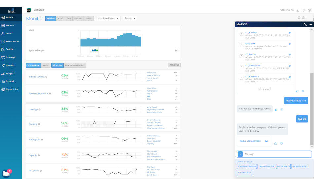Switch to the Insights tab
314x186 pixels.
pos(89,18)
